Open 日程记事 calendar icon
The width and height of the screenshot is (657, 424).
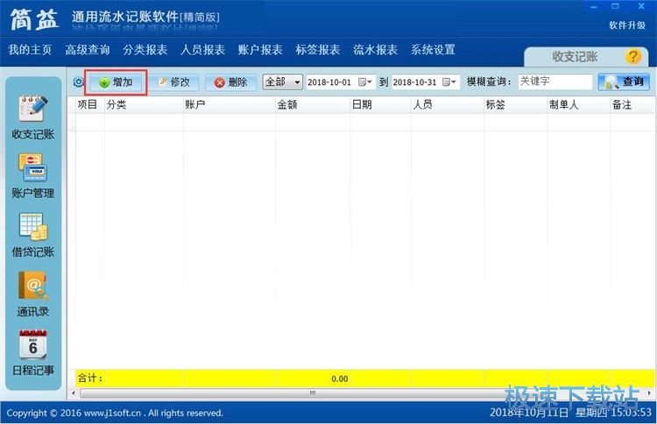(x=33, y=344)
